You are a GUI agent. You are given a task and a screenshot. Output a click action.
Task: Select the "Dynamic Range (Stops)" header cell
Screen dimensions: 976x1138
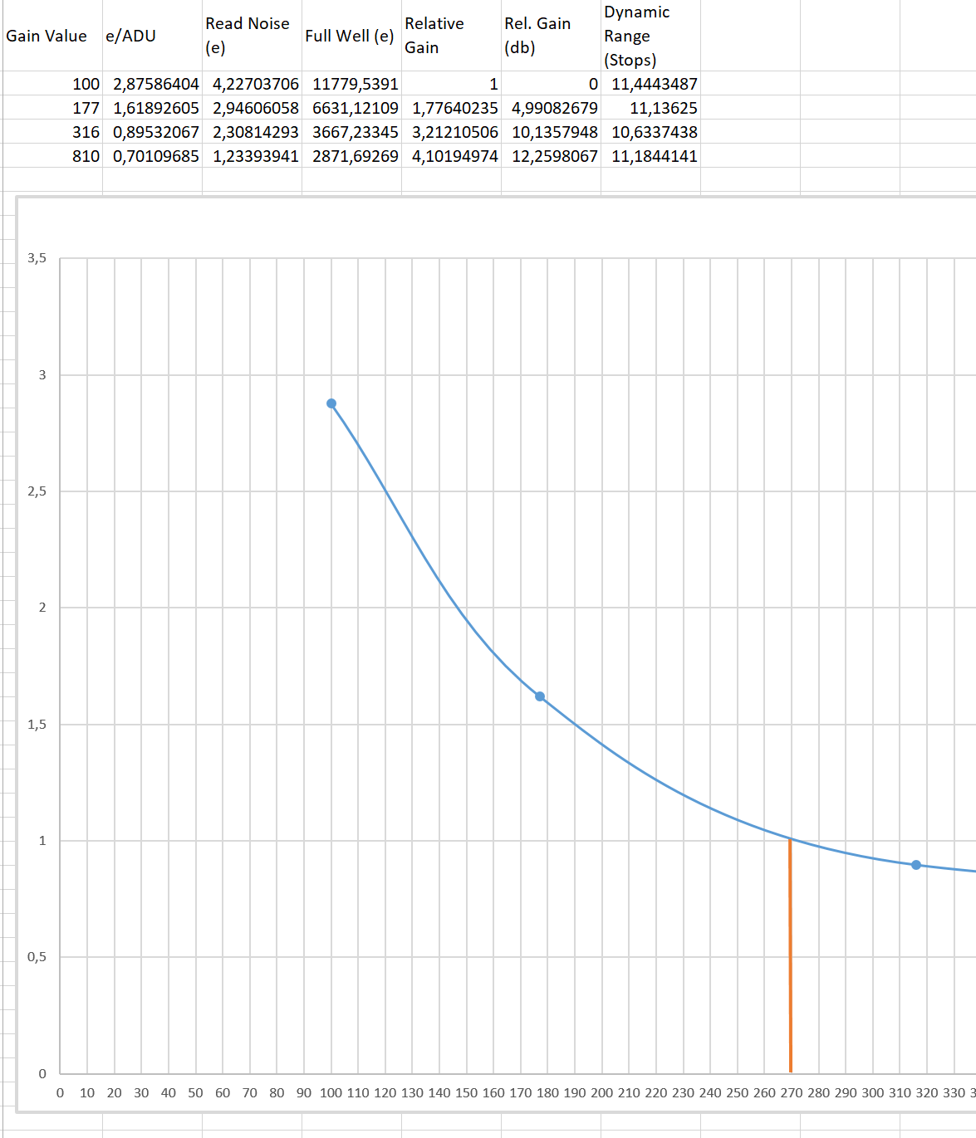tap(637, 36)
